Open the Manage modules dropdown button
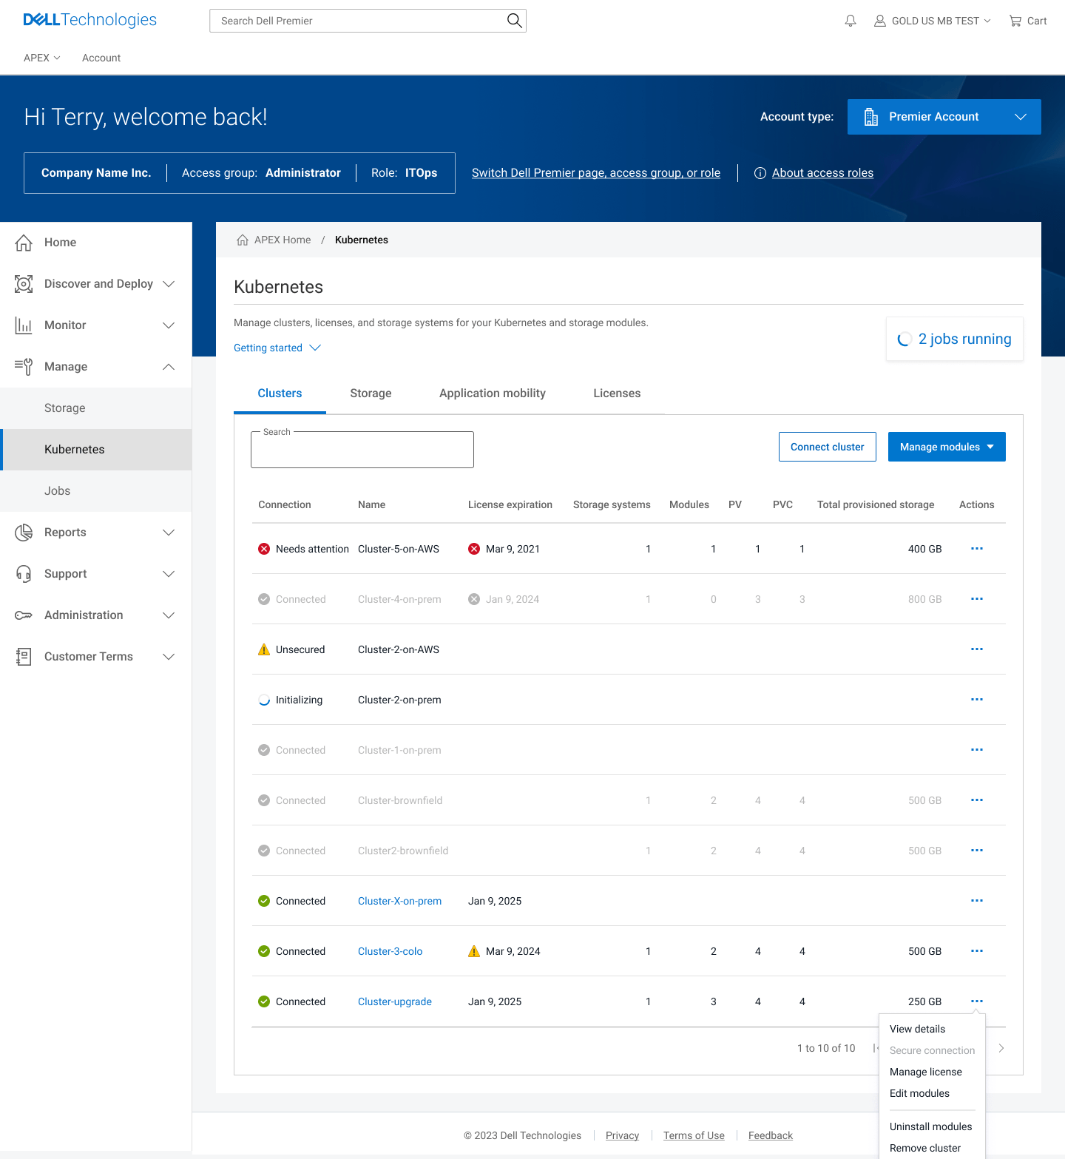 (x=947, y=447)
